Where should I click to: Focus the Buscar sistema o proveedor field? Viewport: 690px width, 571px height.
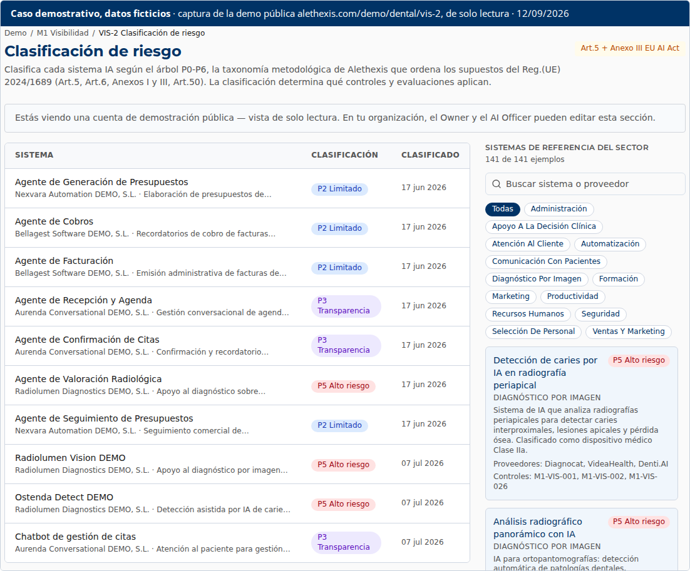585,184
